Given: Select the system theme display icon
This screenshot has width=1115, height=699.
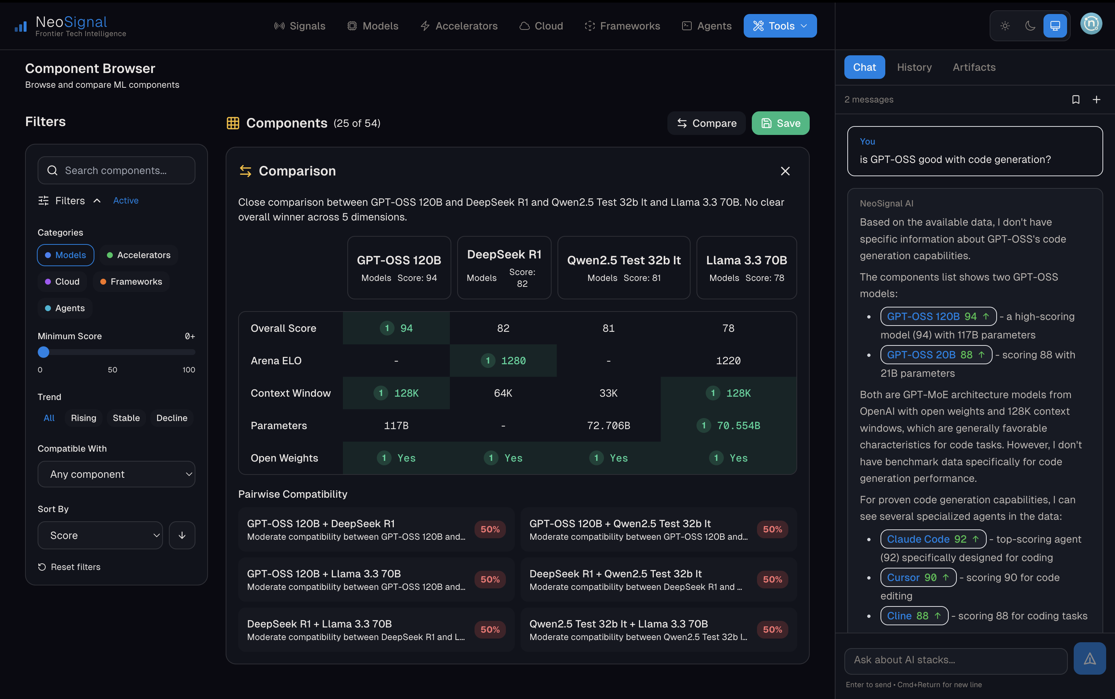Looking at the screenshot, I should 1055,26.
